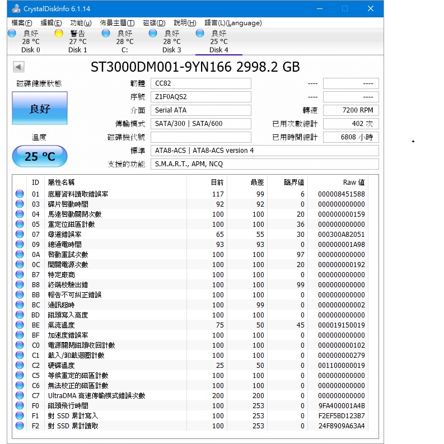This screenshot has width=444, height=444.
Task: Select the 馬達啟動關閉次數 attribute row
Action: coord(190,214)
